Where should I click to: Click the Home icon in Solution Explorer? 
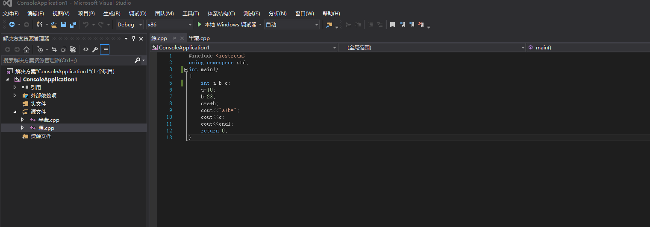[26, 49]
